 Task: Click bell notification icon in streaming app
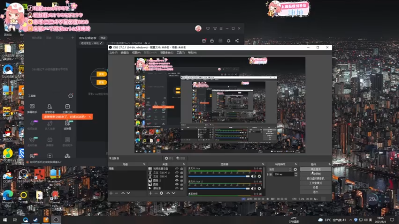pyautogui.click(x=228, y=41)
